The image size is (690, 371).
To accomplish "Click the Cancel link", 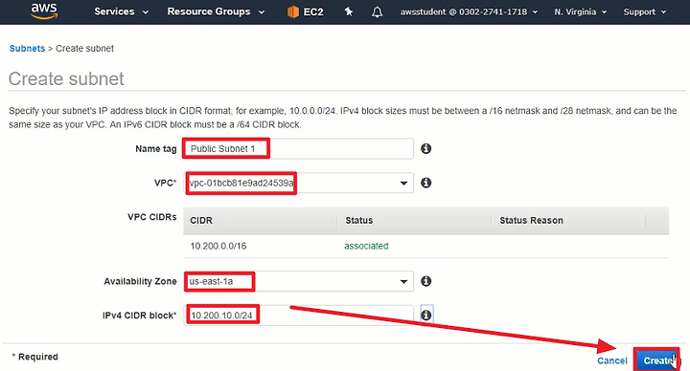I will [x=611, y=360].
